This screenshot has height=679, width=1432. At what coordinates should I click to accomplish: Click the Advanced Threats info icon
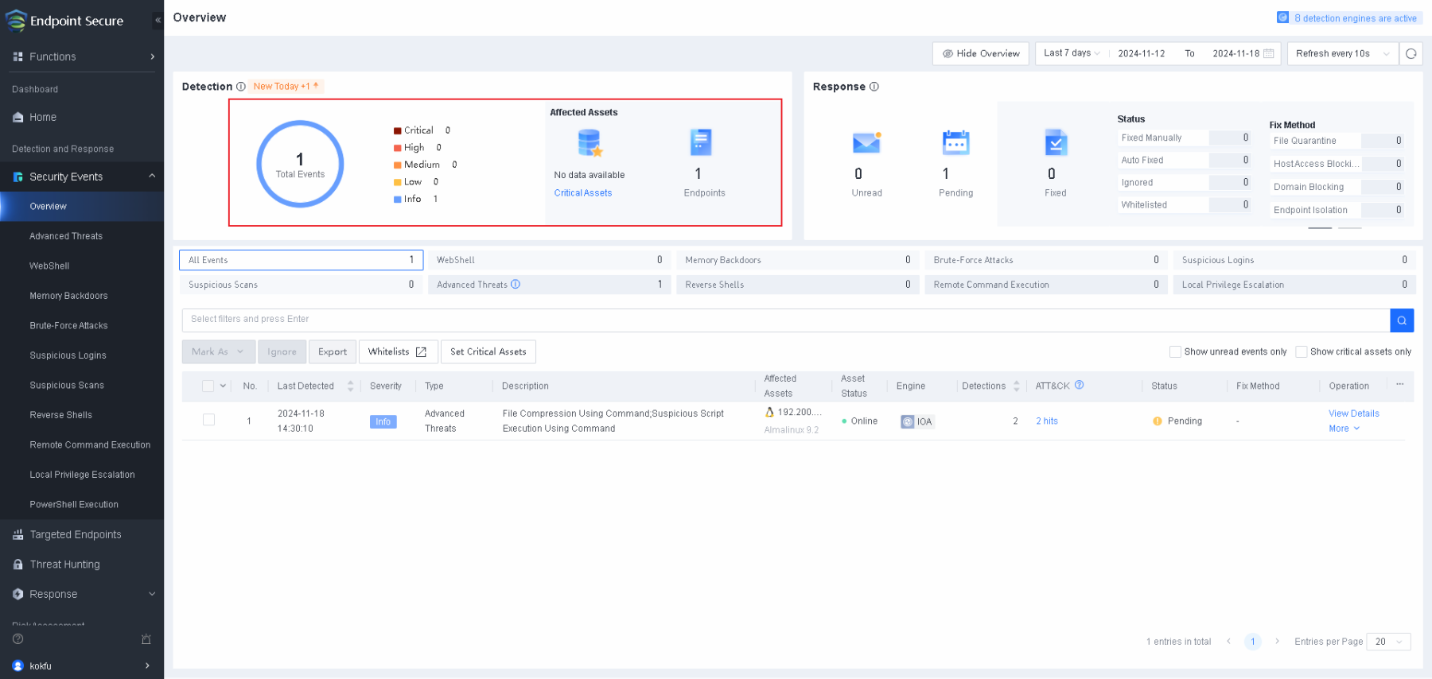[x=516, y=285]
